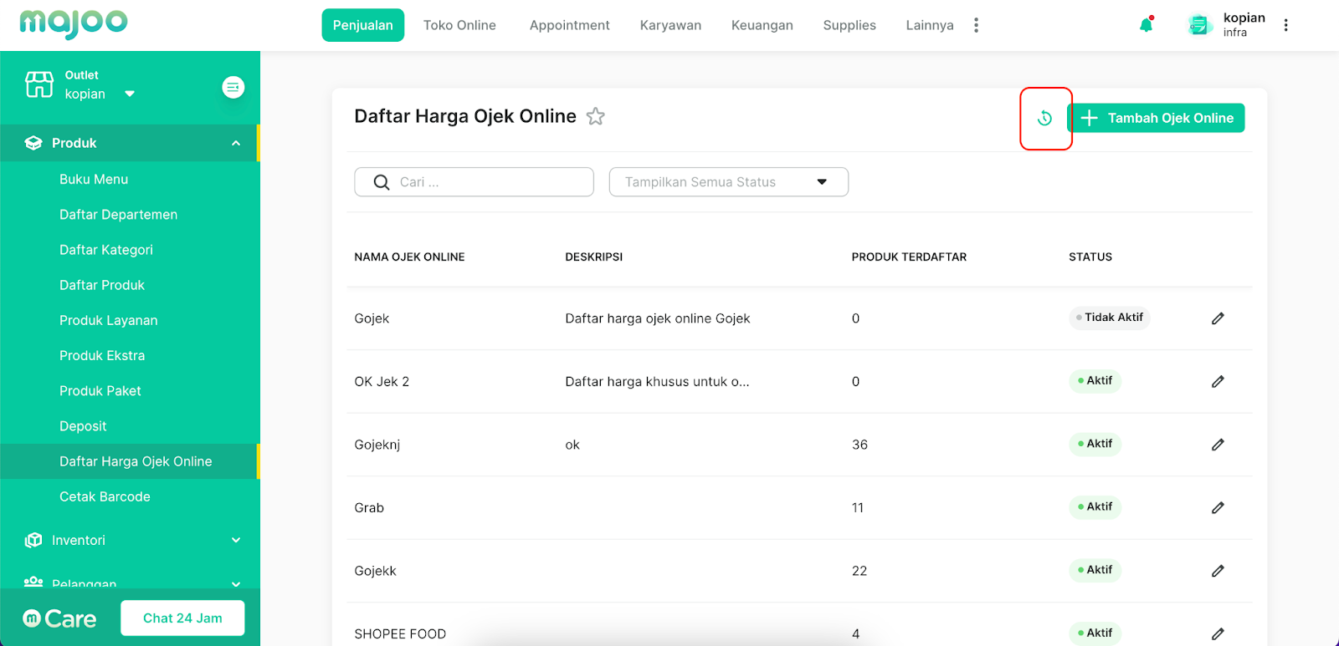This screenshot has height=646, width=1339.
Task: Edit the Gojeknj row
Action: click(x=1218, y=445)
